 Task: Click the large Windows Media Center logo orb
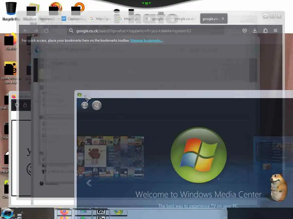199,155
